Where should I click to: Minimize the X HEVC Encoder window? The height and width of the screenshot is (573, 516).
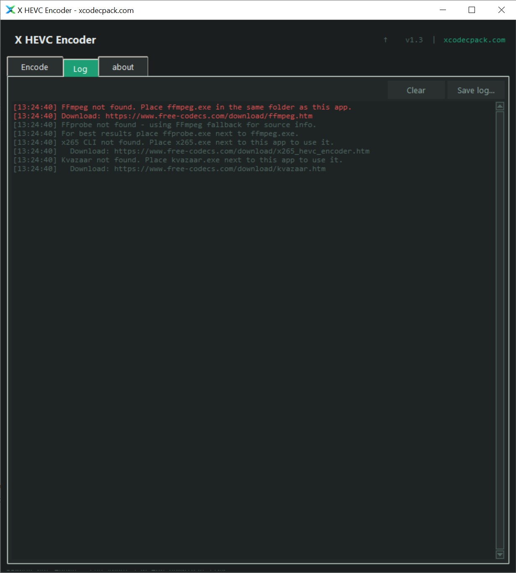tap(443, 10)
